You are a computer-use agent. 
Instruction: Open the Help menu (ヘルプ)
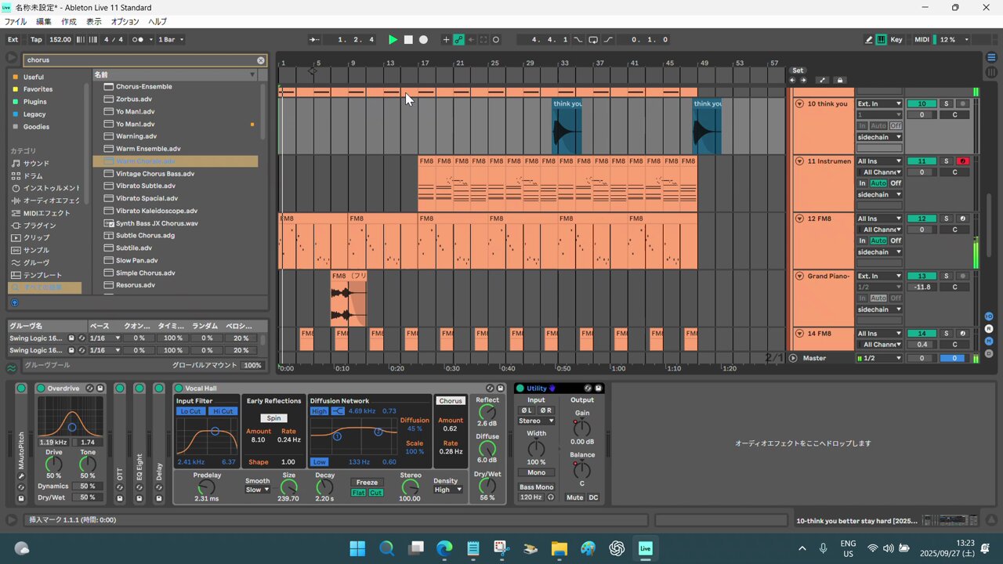click(158, 22)
